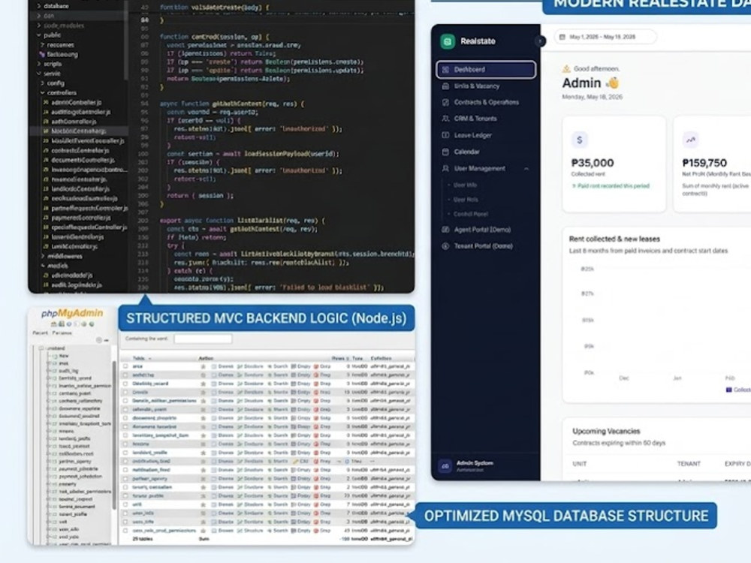Screen dimensions: 751x563
Task: Click the Calendar sidebar icon
Action: point(445,152)
